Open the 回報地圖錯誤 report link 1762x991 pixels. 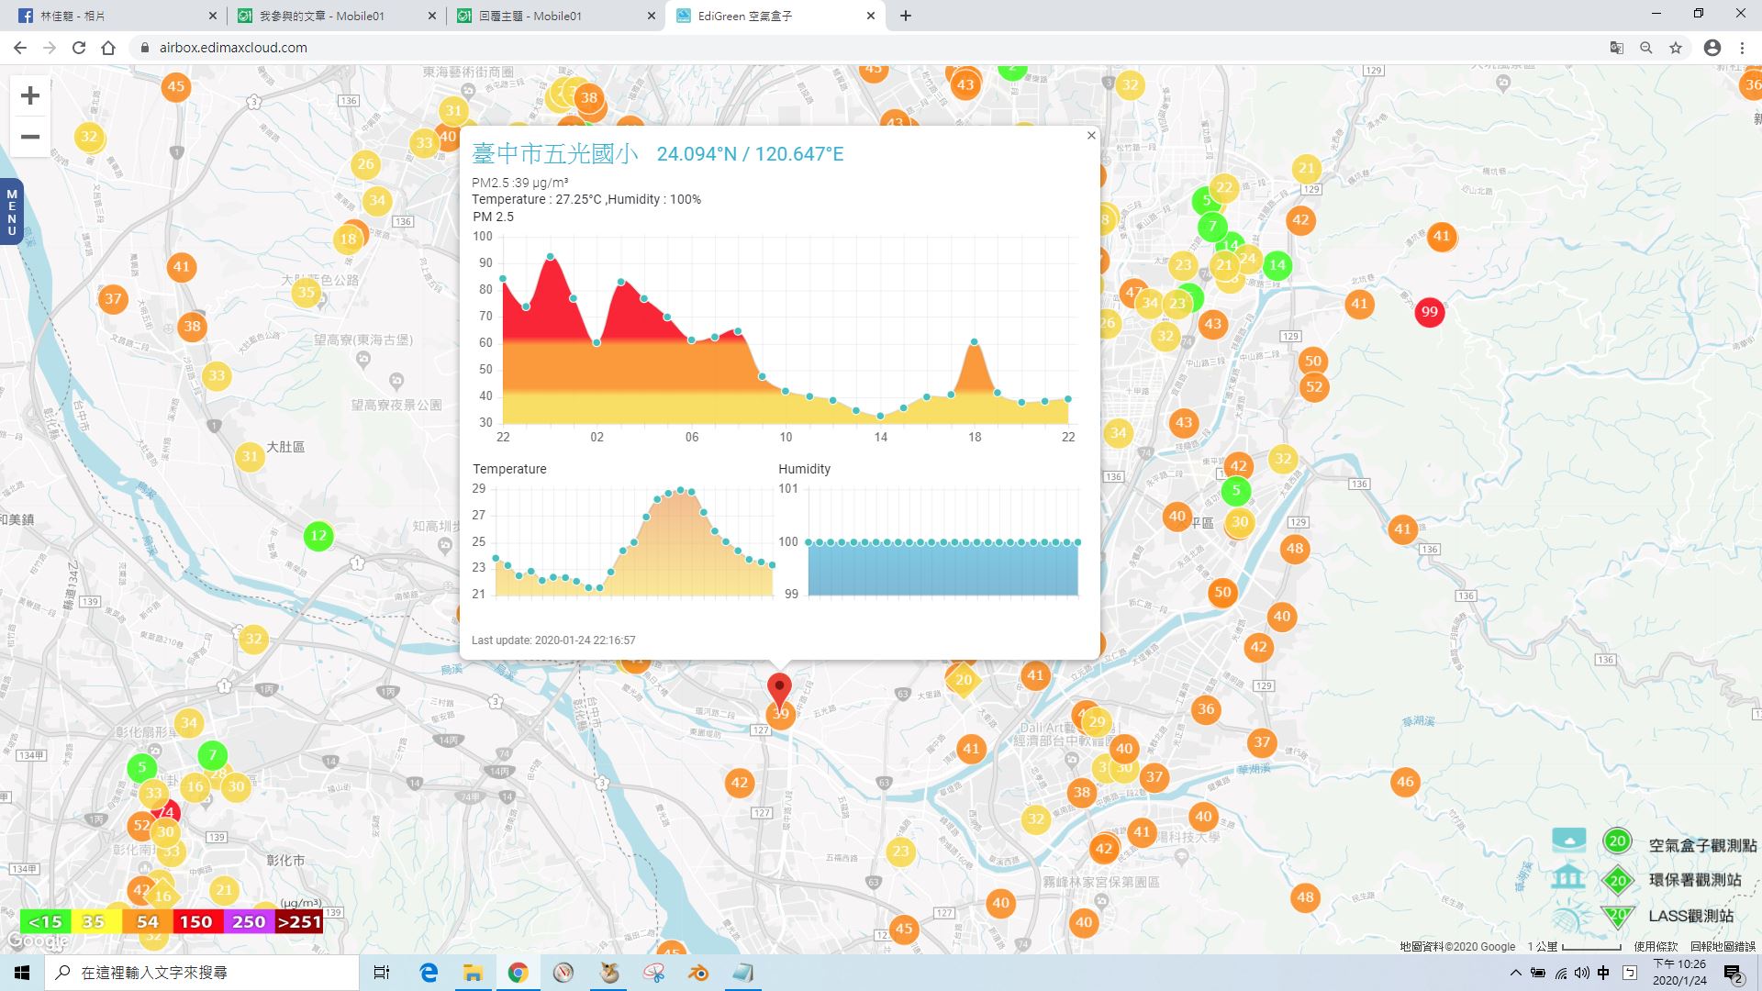pyautogui.click(x=1723, y=946)
